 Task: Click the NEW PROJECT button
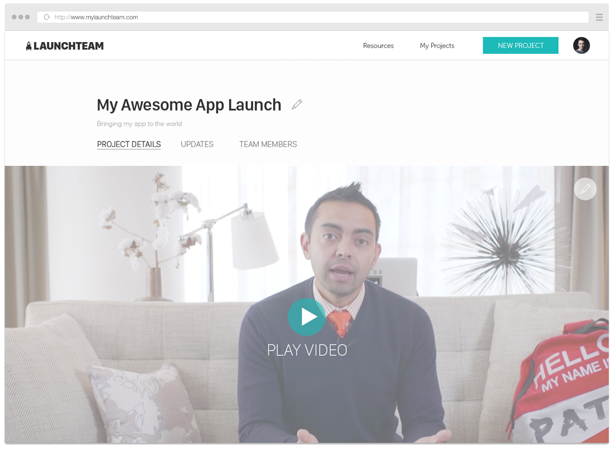(x=520, y=45)
